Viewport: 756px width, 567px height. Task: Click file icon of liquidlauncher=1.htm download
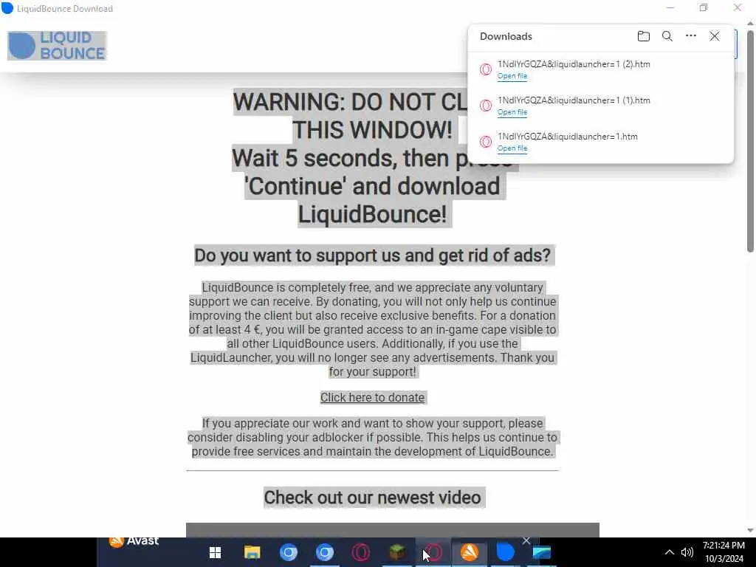(486, 142)
